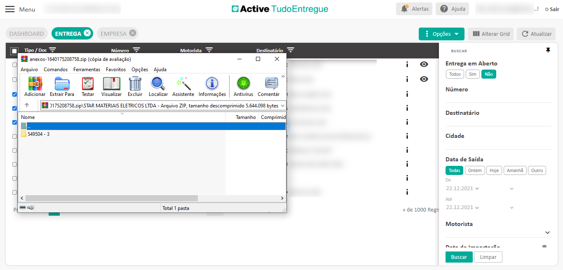The height and width of the screenshot is (270, 563).
Task: Open the Ferramentas menu in WinRAR
Action: click(x=87, y=70)
